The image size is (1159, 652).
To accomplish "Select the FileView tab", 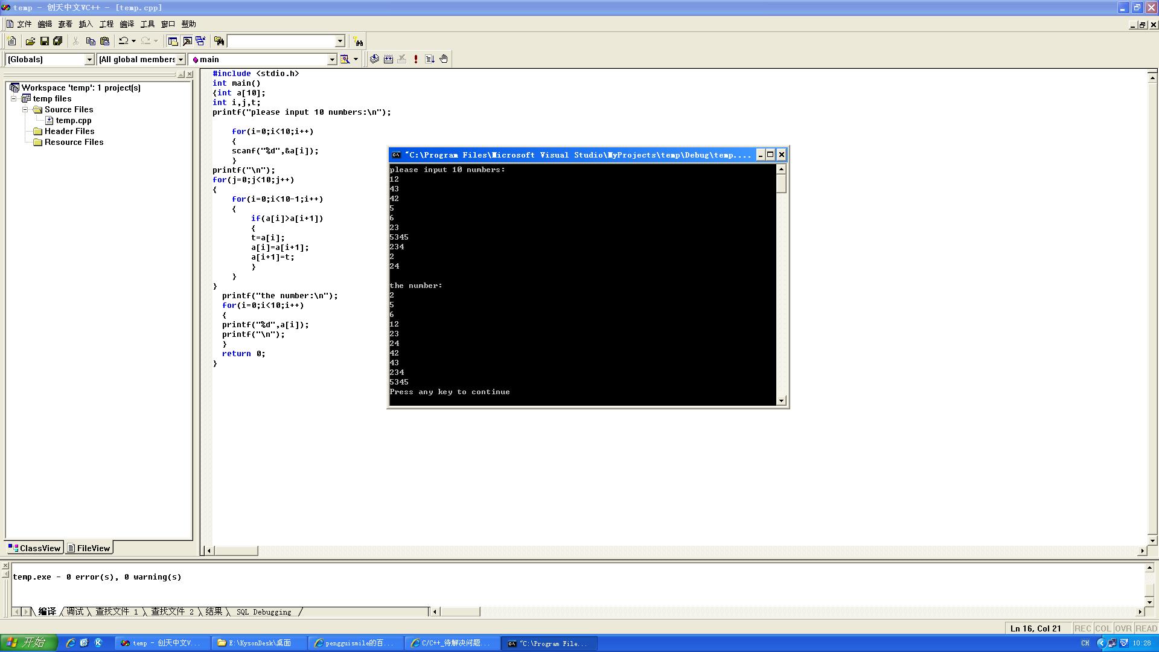I will pyautogui.click(x=89, y=548).
